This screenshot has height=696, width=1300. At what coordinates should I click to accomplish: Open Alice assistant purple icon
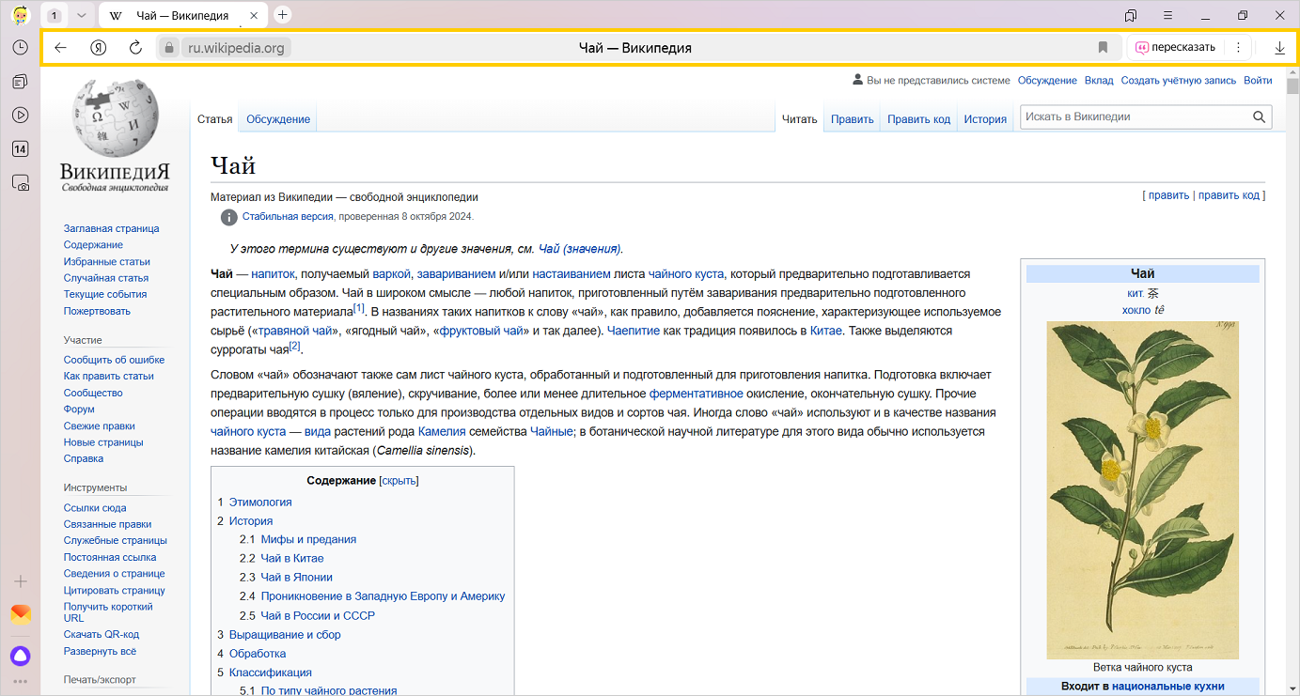(x=20, y=655)
